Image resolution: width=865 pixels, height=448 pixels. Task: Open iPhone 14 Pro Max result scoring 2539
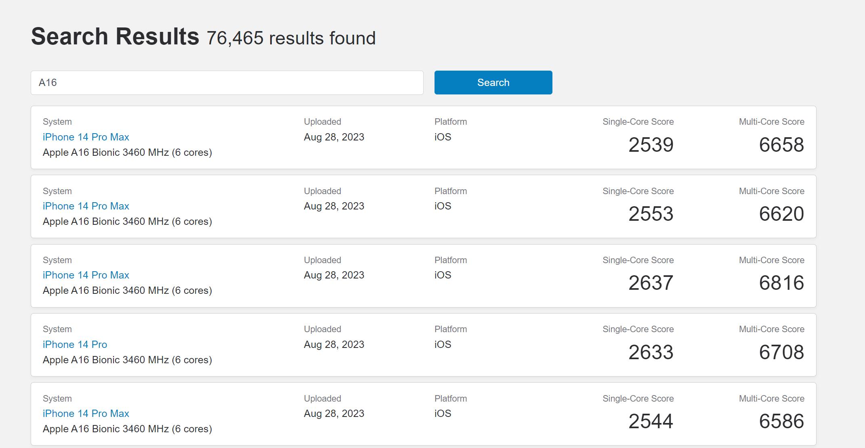86,137
